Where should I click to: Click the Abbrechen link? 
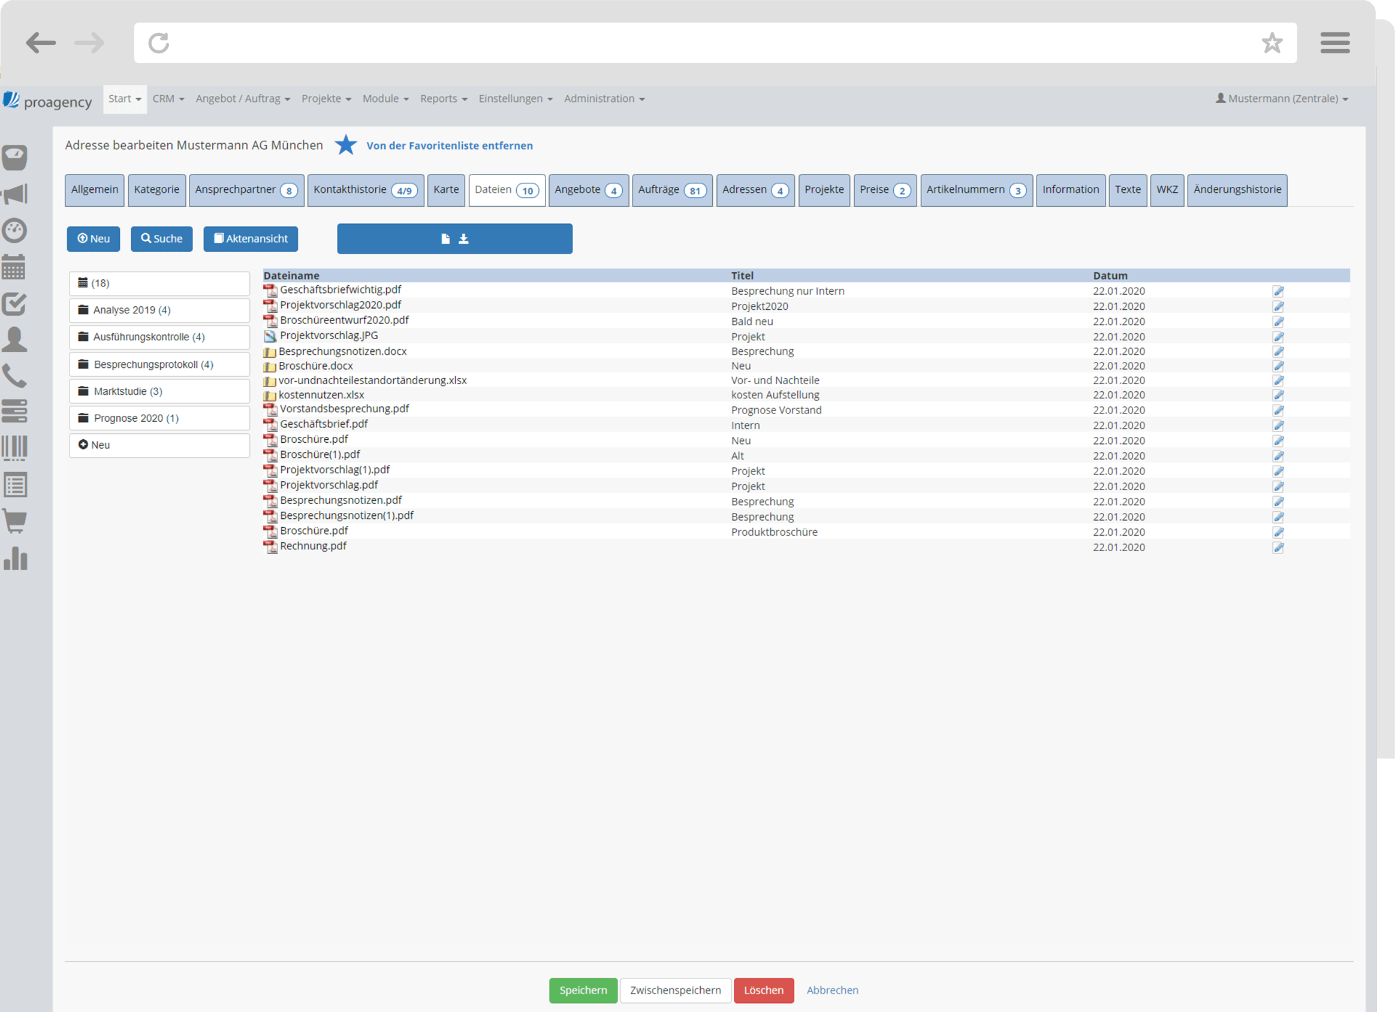[831, 990]
